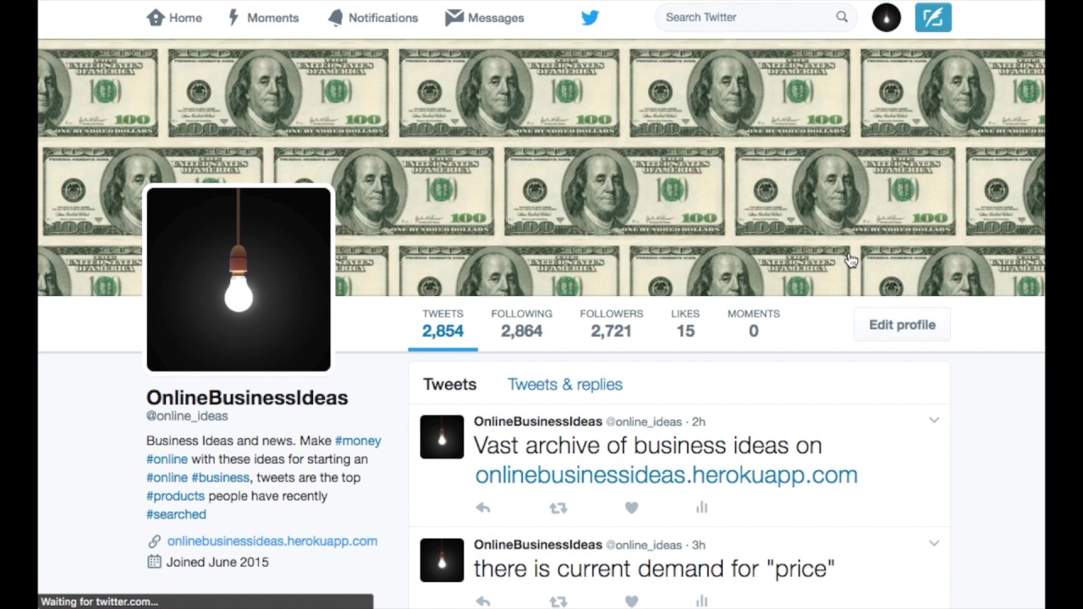Click the Twitter bird logo
This screenshot has height=609, width=1083.
pyautogui.click(x=590, y=17)
